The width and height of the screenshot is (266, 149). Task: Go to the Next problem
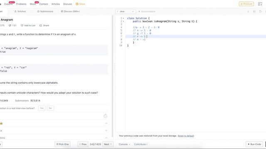tap(108, 144)
